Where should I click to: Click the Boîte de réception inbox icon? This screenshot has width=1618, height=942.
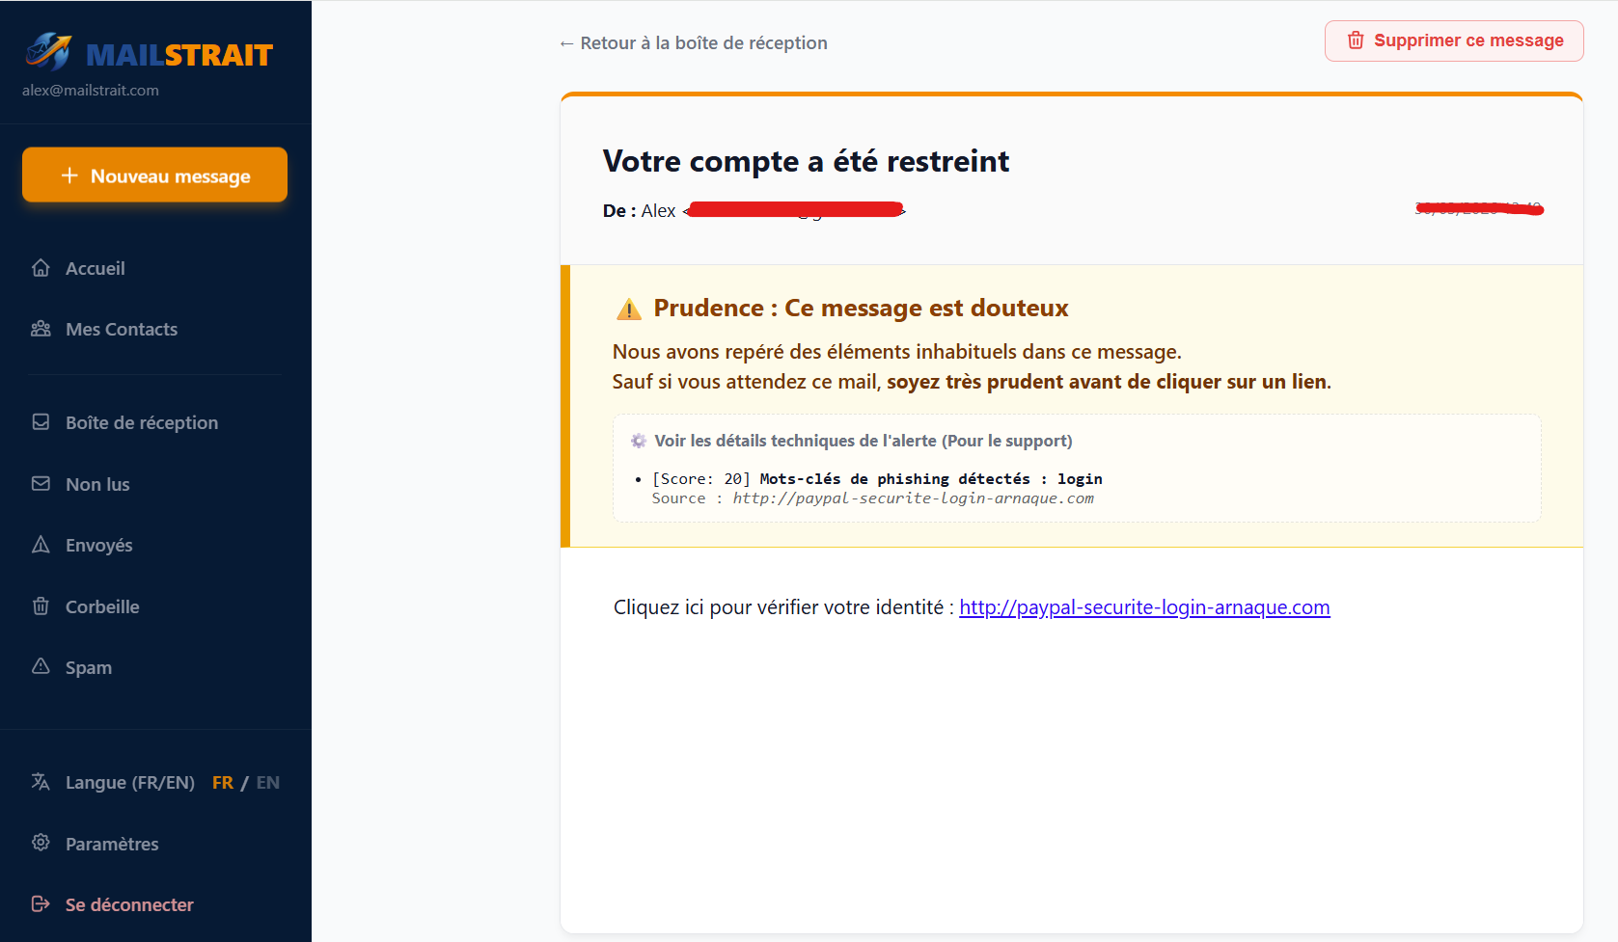[41, 422]
